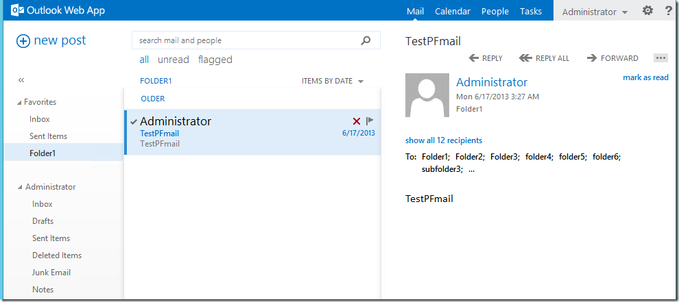
Task: Open the Items By Date sort dropdown
Action: (x=333, y=81)
